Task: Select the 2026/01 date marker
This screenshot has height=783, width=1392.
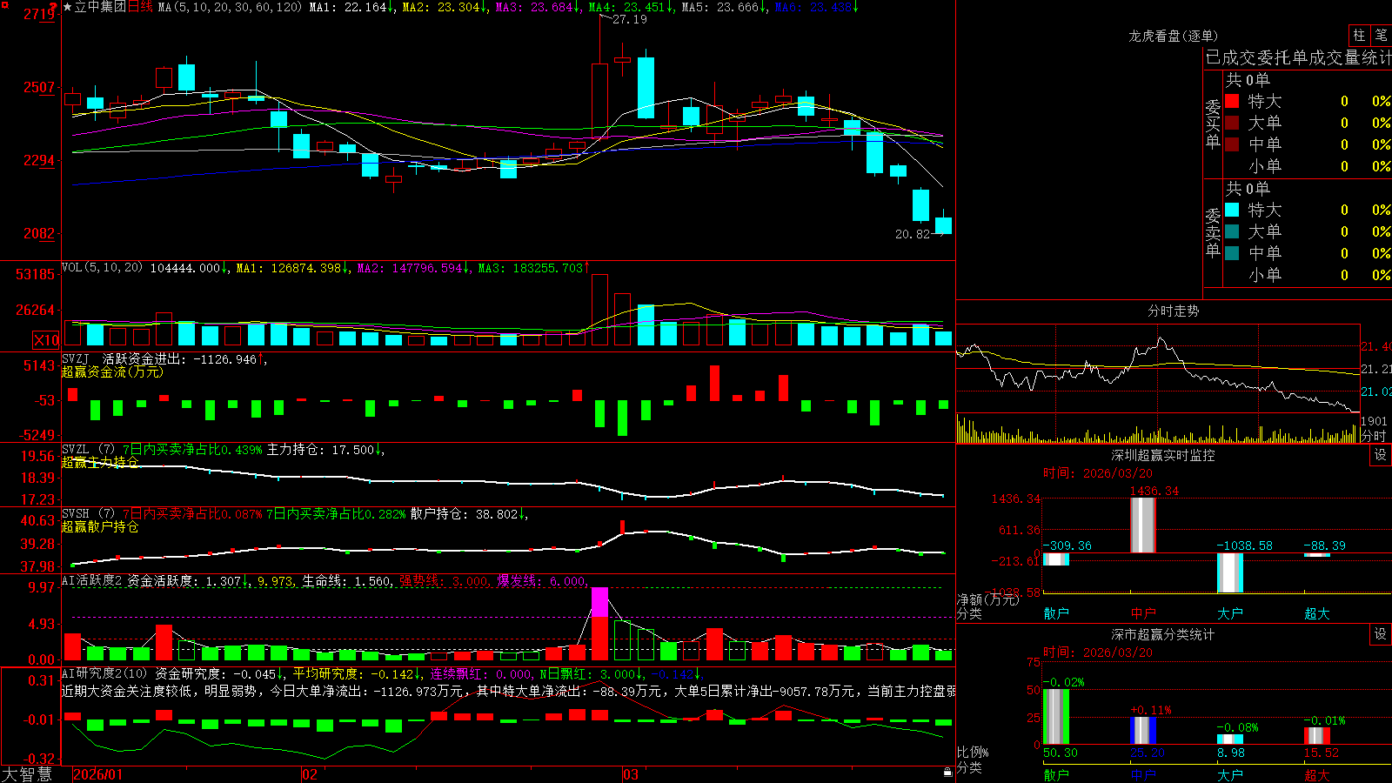Action: 98,774
